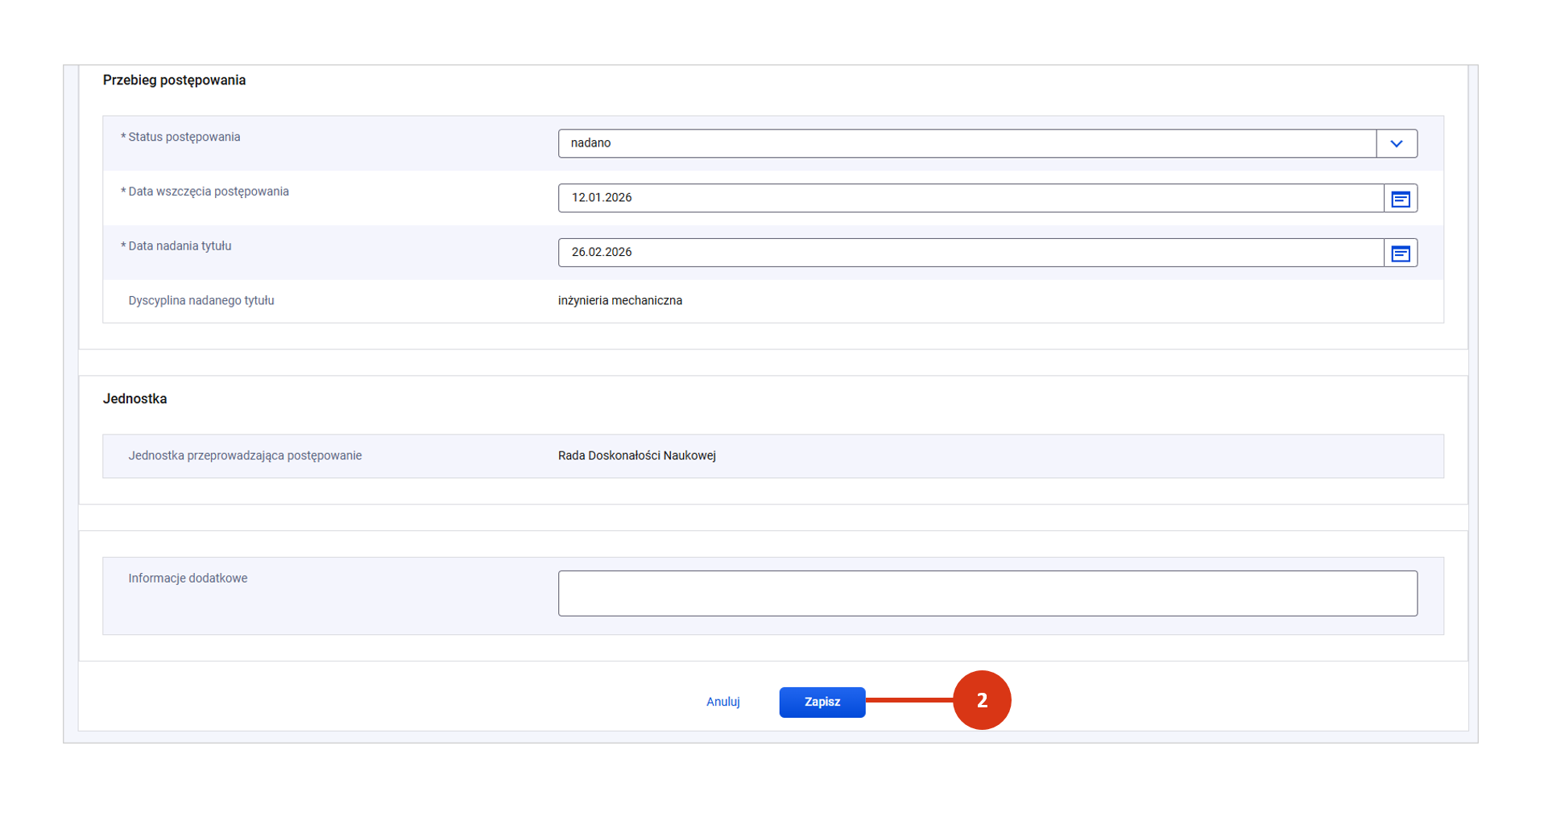Viewport: 1544px width, 820px height.
Task: Open the Status postępowania combo box showing nadano
Action: (x=967, y=144)
